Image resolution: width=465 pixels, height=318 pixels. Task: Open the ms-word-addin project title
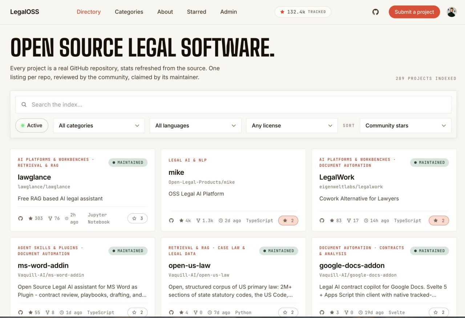[x=43, y=266]
